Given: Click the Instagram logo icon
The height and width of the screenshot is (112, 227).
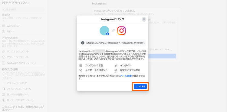Looking at the screenshot, I should pos(121,31).
